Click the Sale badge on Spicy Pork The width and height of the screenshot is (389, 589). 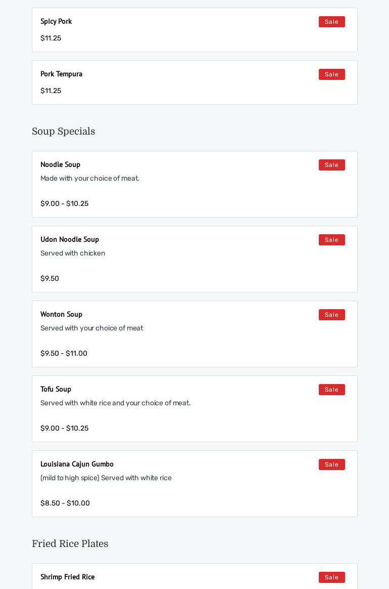[331, 22]
